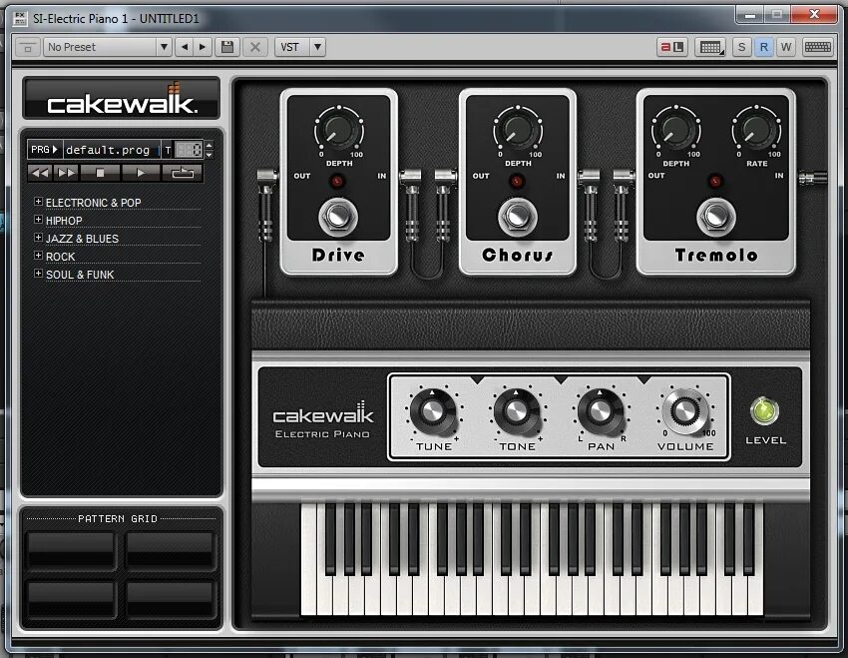Toggle the Chorus pedal footswitch

[518, 217]
